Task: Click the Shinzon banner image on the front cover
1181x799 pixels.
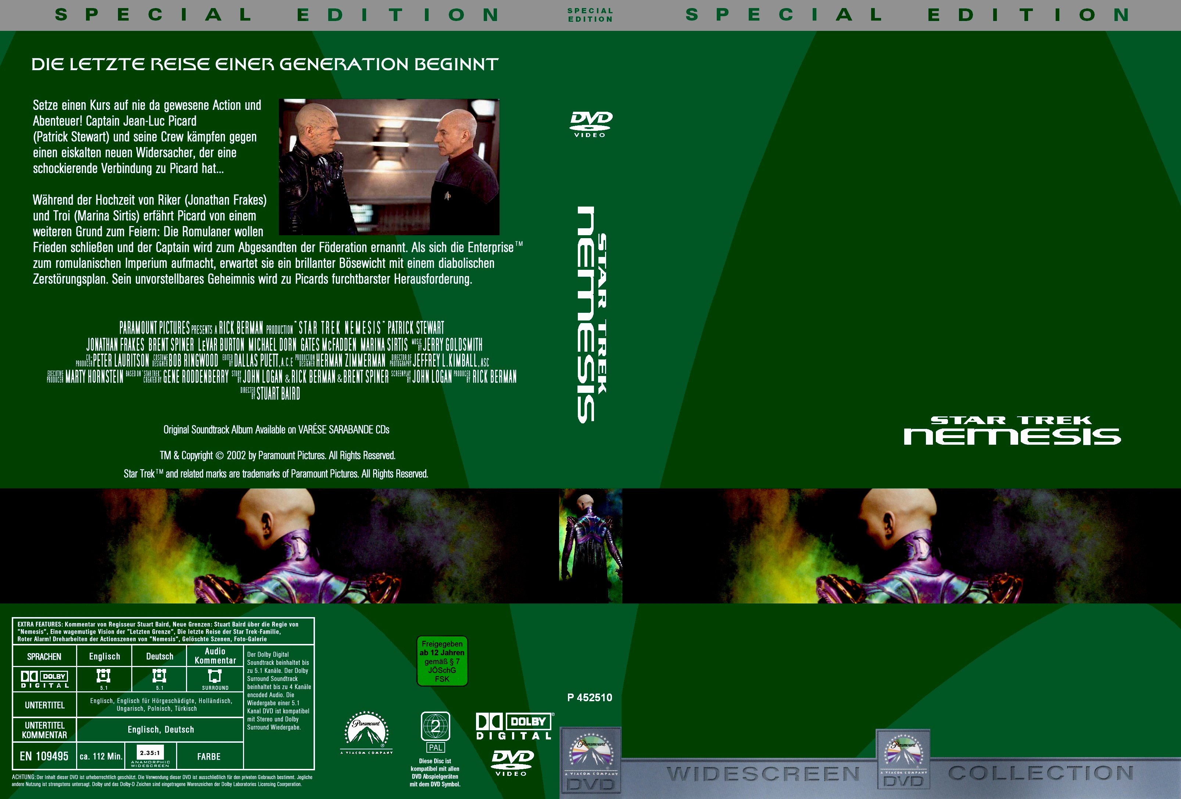Action: pyautogui.click(x=902, y=546)
